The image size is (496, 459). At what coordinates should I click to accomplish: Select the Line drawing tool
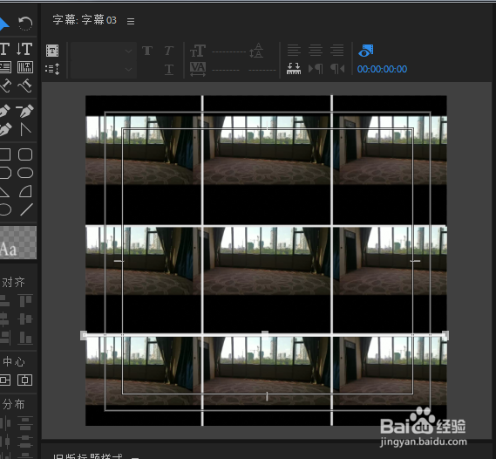(x=26, y=209)
